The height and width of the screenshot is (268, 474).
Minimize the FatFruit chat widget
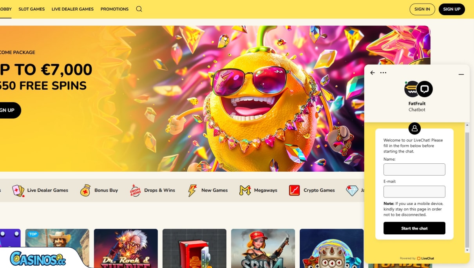pyautogui.click(x=461, y=74)
